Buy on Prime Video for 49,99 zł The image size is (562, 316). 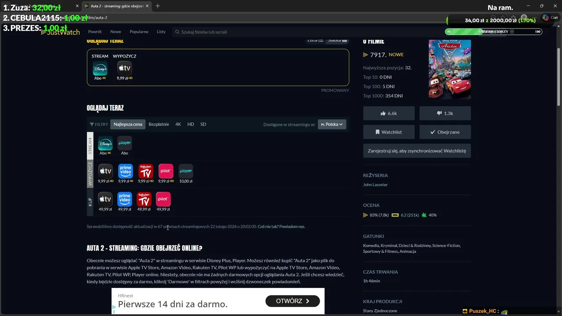(x=125, y=199)
